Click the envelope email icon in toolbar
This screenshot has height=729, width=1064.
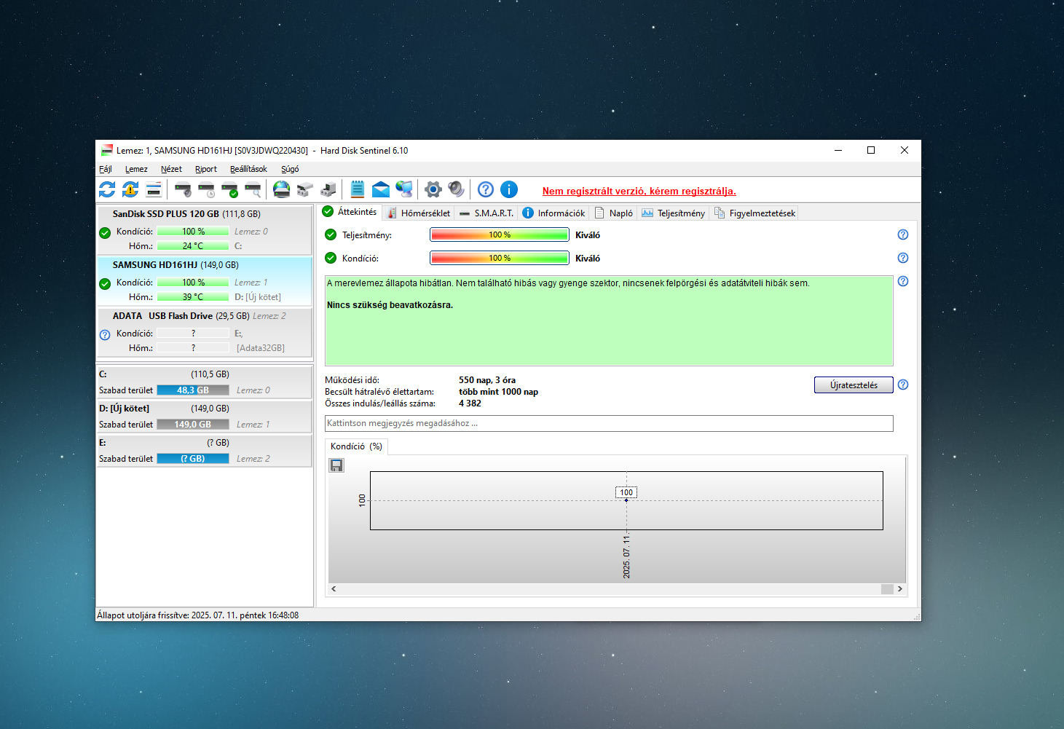coord(380,190)
